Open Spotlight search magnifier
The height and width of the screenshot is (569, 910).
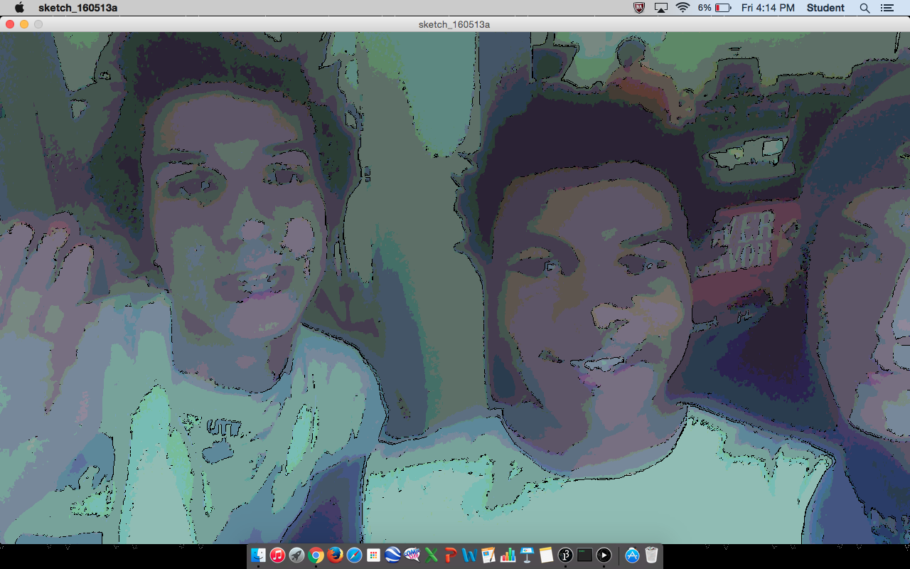click(x=864, y=8)
